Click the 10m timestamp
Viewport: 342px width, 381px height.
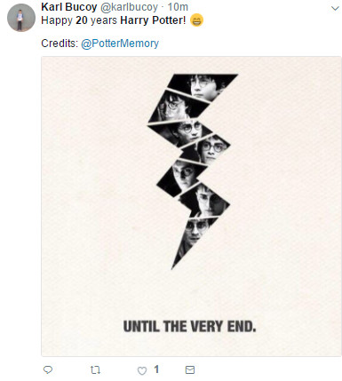[178, 7]
